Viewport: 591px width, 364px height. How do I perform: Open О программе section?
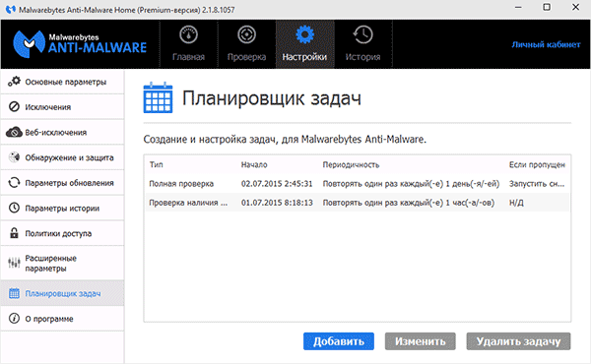[62, 319]
